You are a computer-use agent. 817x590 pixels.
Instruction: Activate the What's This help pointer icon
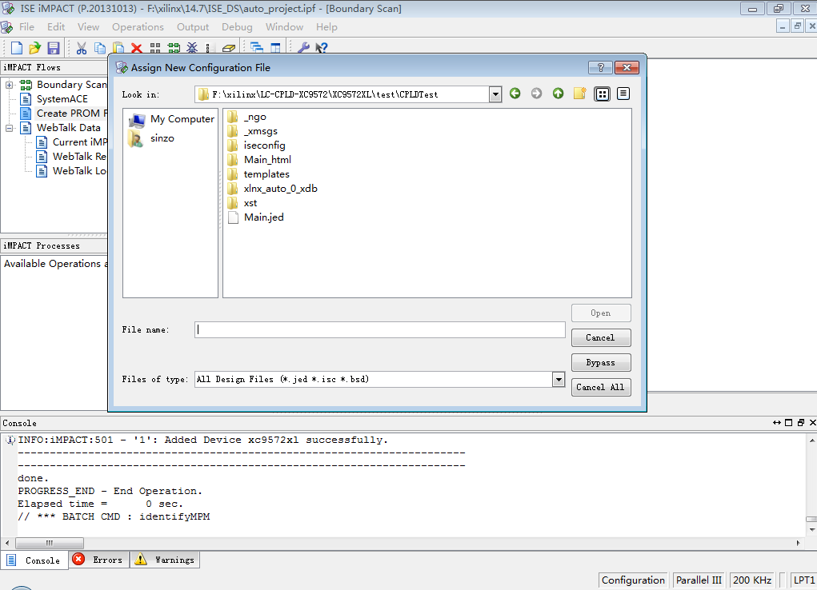click(x=321, y=47)
